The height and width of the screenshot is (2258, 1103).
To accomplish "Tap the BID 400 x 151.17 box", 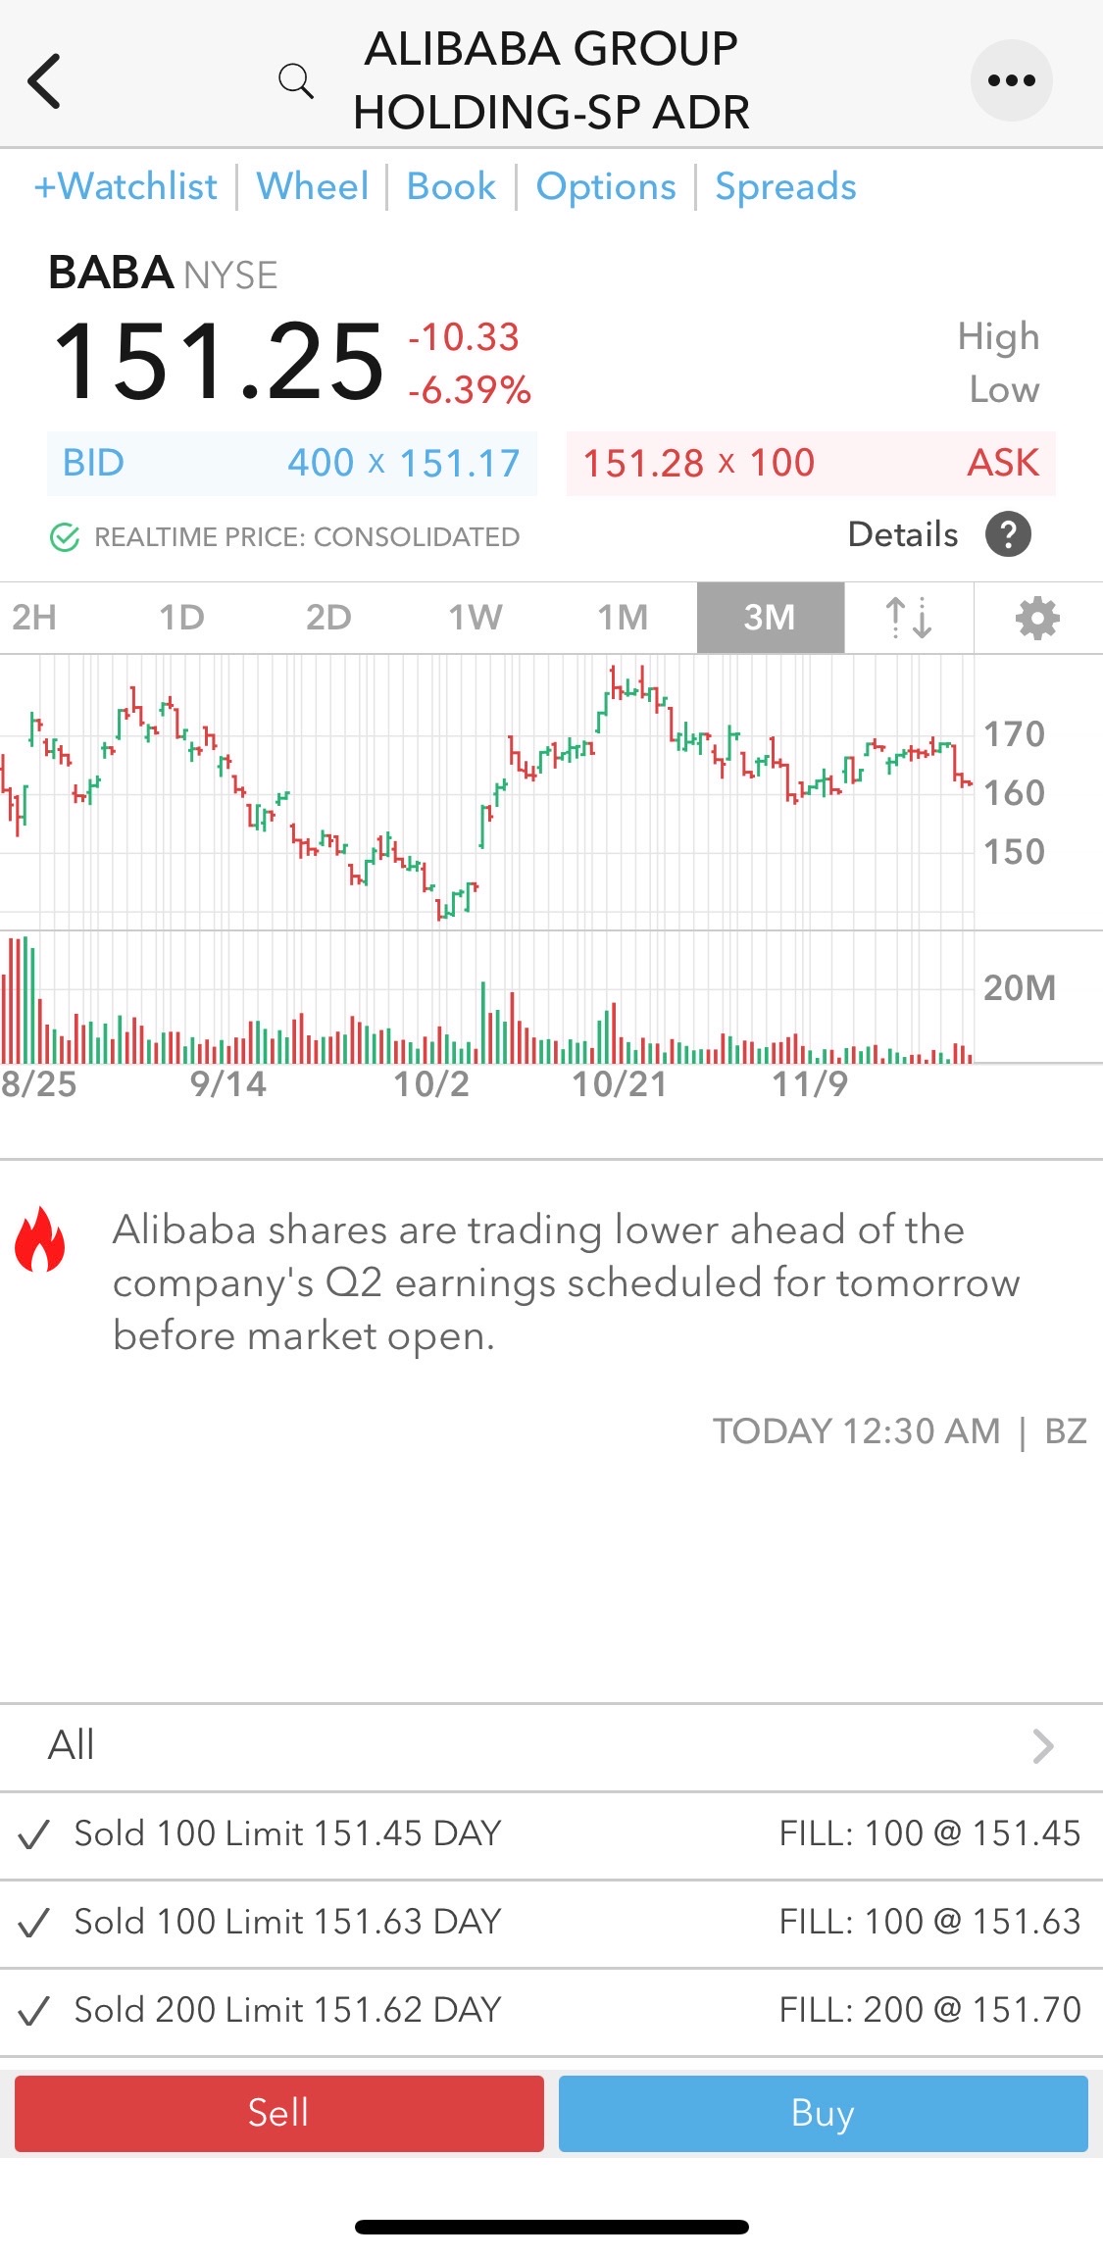I will [x=292, y=463].
